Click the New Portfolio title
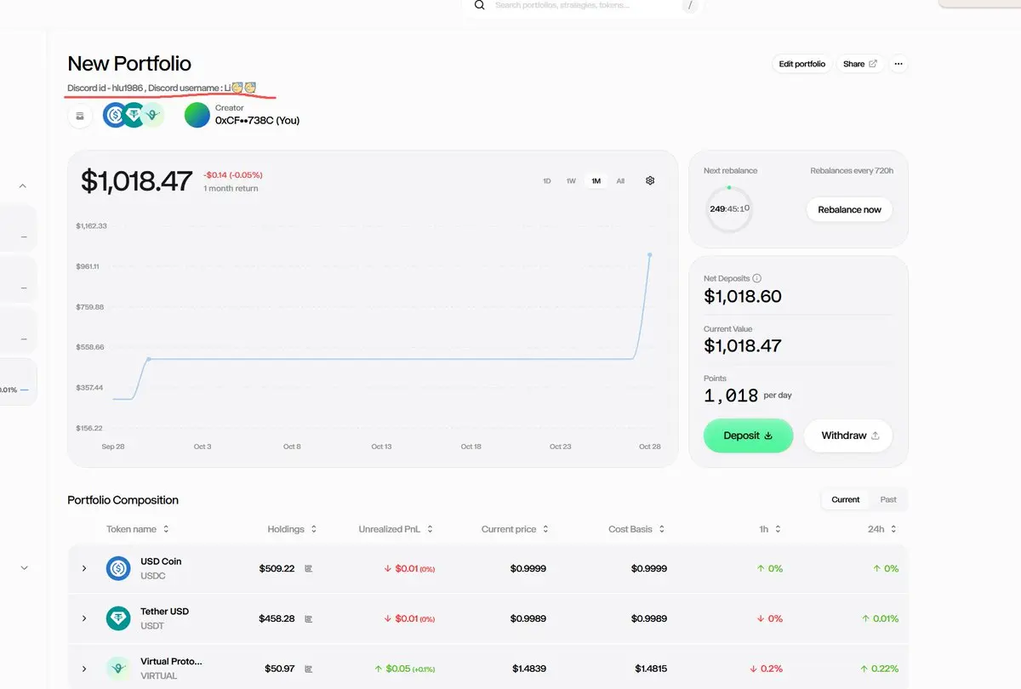The height and width of the screenshot is (689, 1021). [129, 64]
